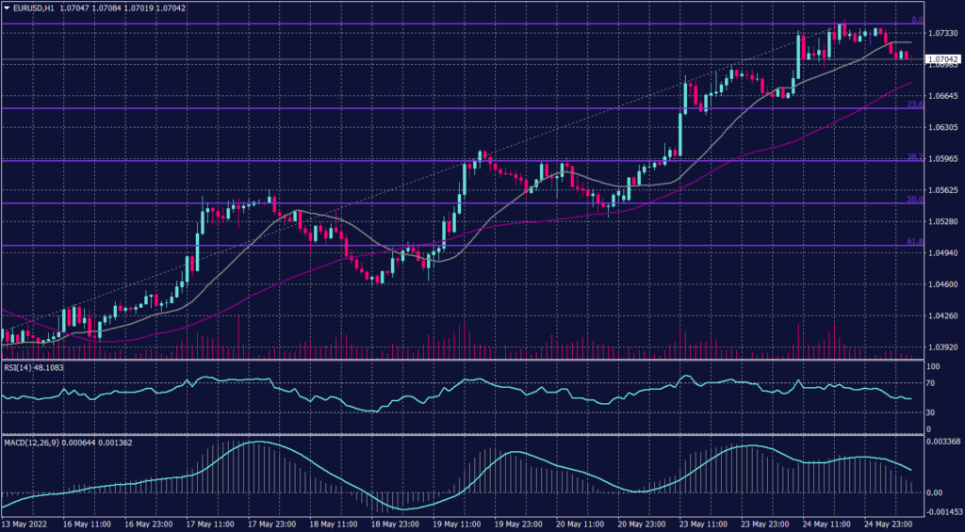Select the 23.6 Fibonacci retracement label
The image size is (965, 532).
tap(914, 105)
